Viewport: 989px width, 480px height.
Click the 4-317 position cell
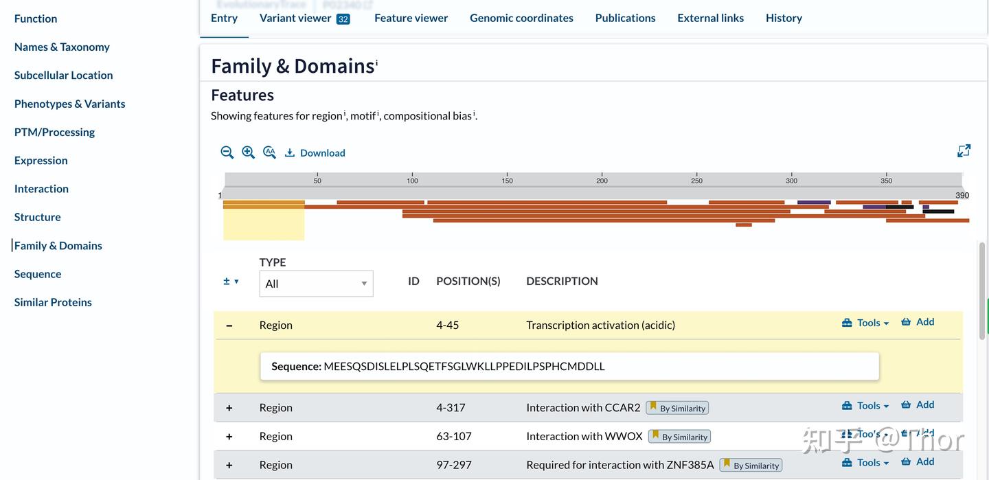pyautogui.click(x=451, y=408)
